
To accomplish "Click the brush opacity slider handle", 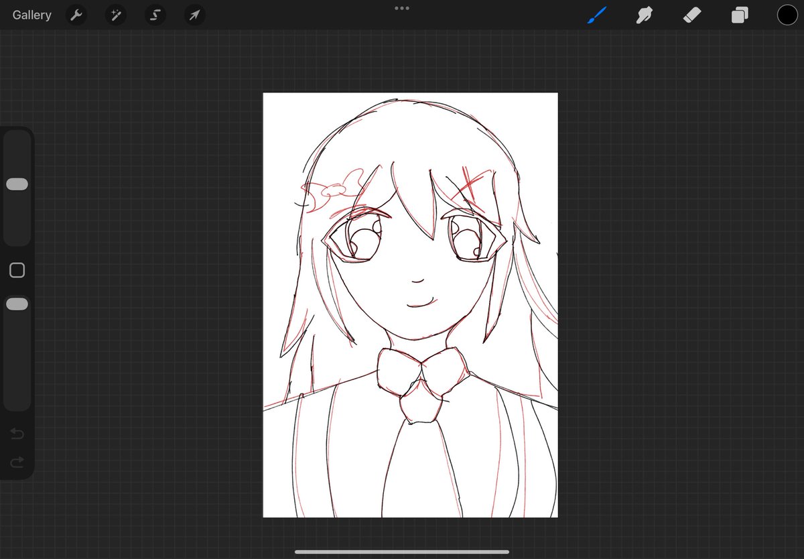I will [x=17, y=304].
